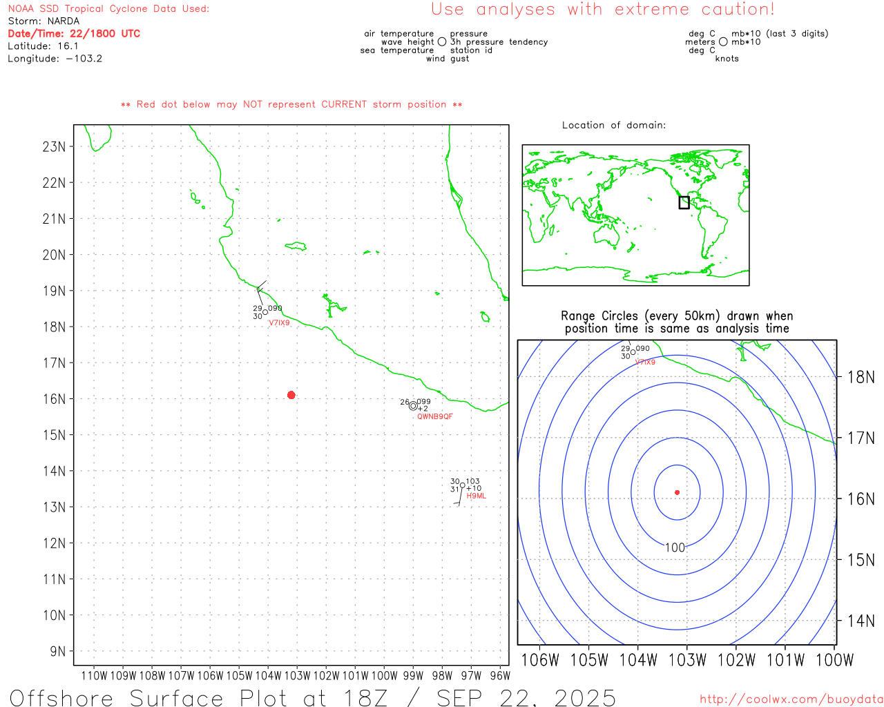Click the H9ML wind barb
Viewport: 884px width, 707px height.
(459, 497)
